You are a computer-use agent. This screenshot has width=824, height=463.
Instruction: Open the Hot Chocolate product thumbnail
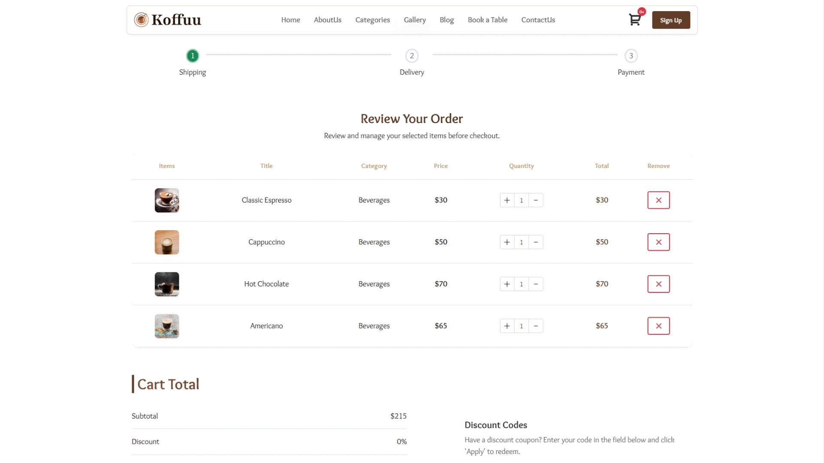coord(167,284)
